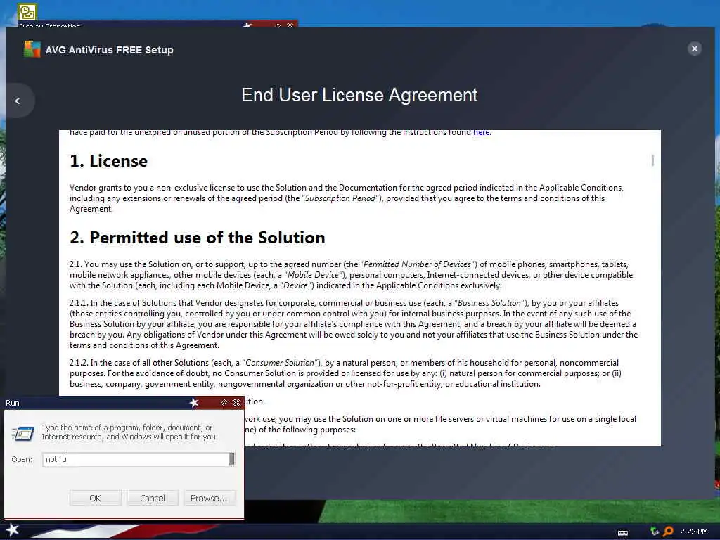Click the paragraph starting '2.1.1. In the case'
Viewport: 720px width, 540px height.
(x=354, y=324)
